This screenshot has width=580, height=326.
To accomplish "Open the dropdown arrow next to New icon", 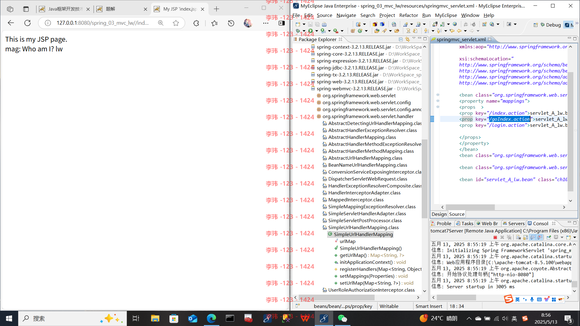I will pyautogui.click(x=304, y=24).
